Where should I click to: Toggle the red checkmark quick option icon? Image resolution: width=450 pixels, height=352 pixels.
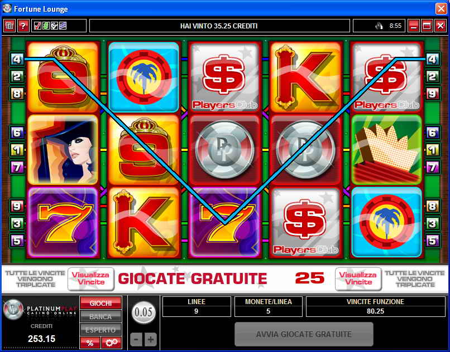click(x=37, y=26)
